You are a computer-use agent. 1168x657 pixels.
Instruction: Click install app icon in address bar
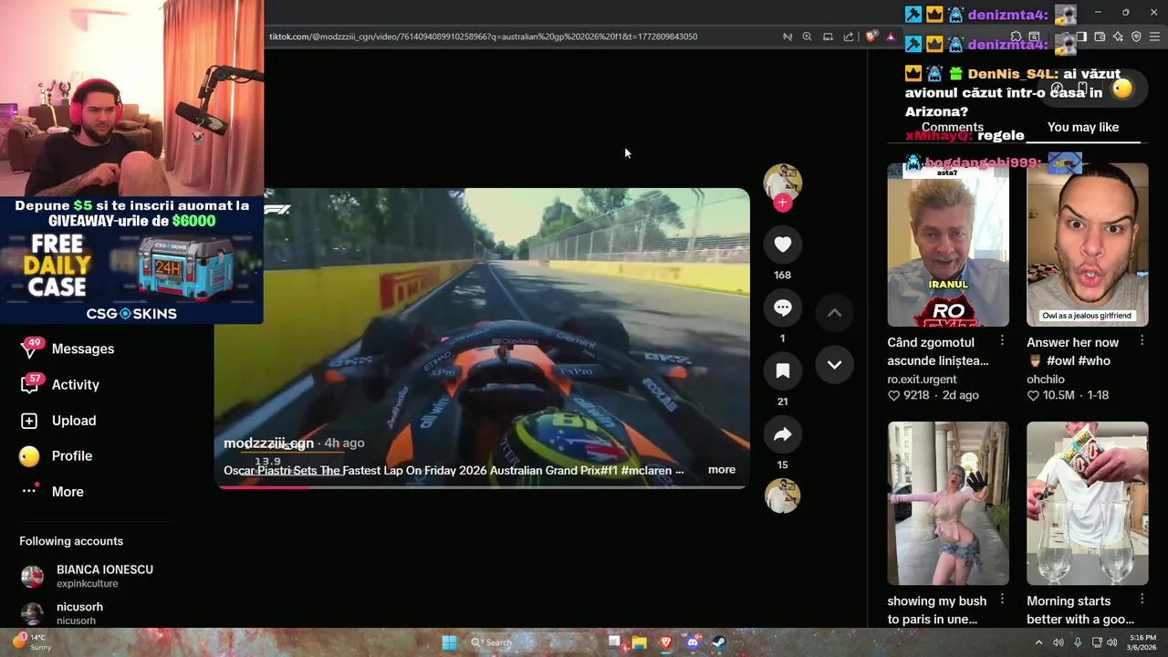coord(828,36)
